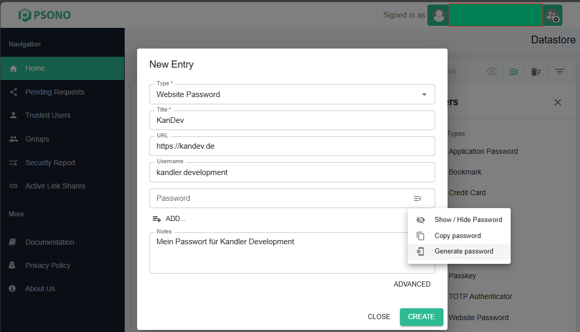
Task: Expand the Type dropdown
Action: 424,94
